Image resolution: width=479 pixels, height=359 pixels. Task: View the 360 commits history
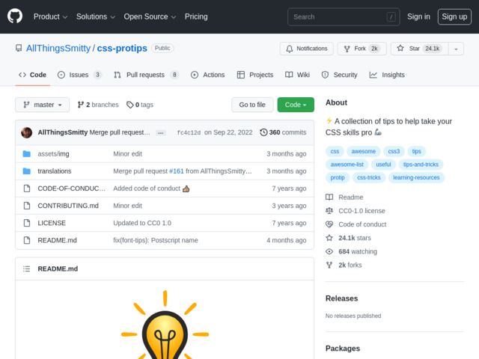(x=283, y=132)
